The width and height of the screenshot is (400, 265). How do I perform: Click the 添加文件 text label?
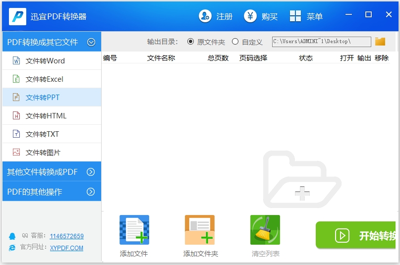click(x=134, y=254)
